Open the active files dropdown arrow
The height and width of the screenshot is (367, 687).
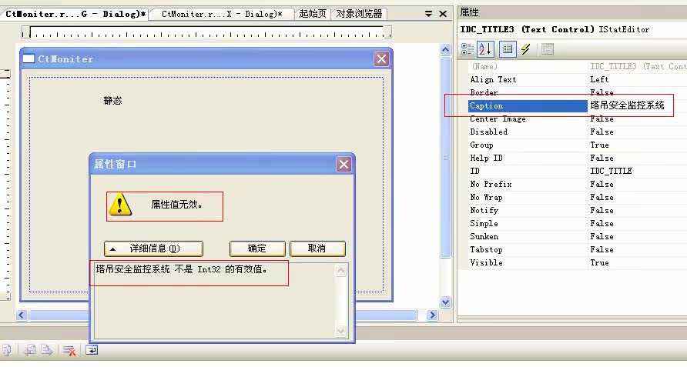tap(428, 14)
